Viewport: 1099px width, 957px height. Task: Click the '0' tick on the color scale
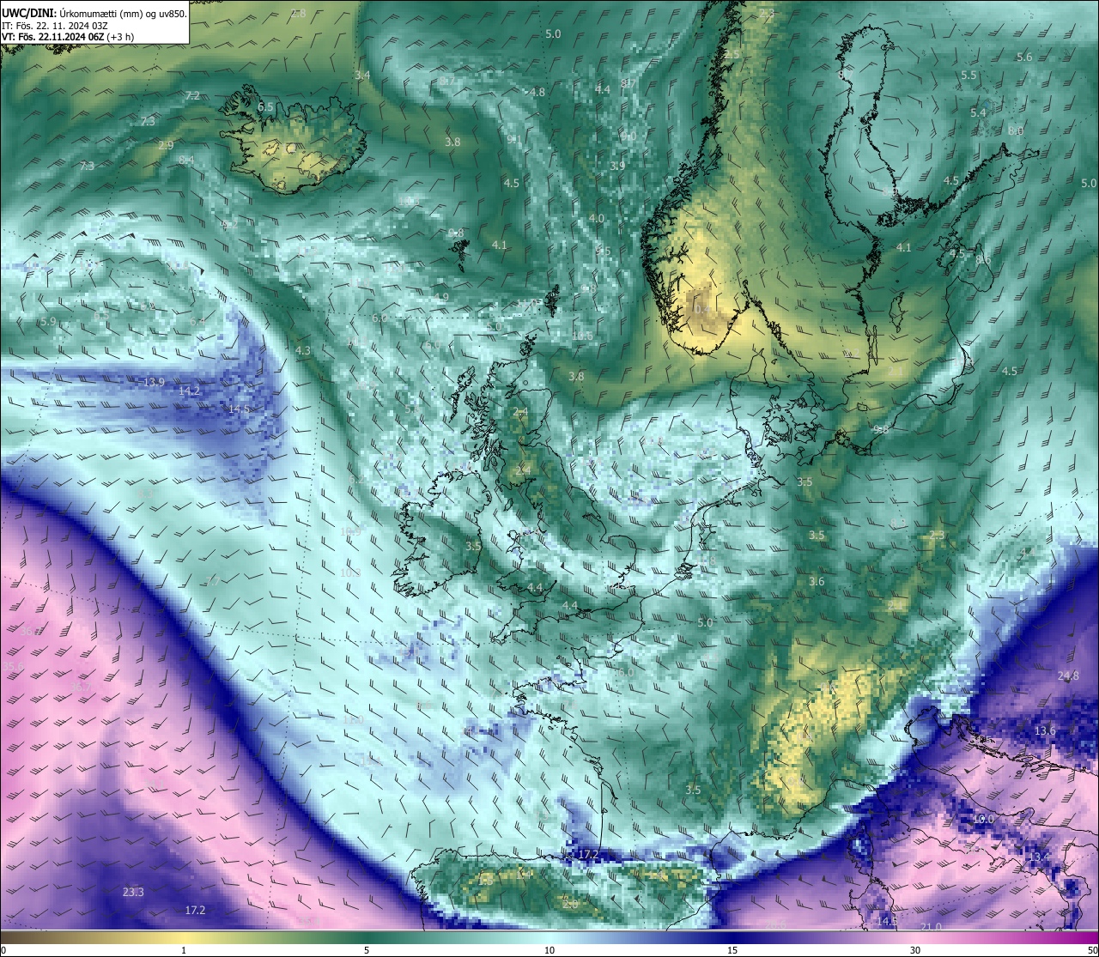[3, 950]
